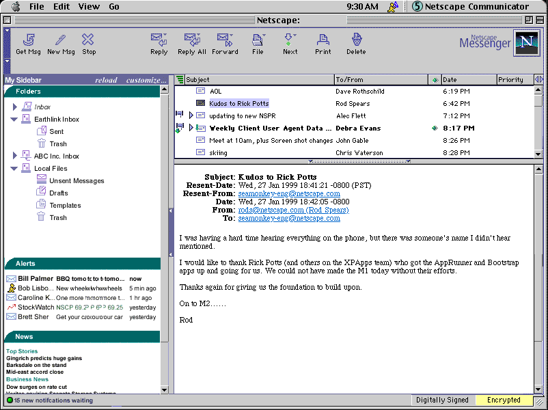Click the Netscape N logo icon
This screenshot has width=548, height=410.
pyautogui.click(x=527, y=43)
